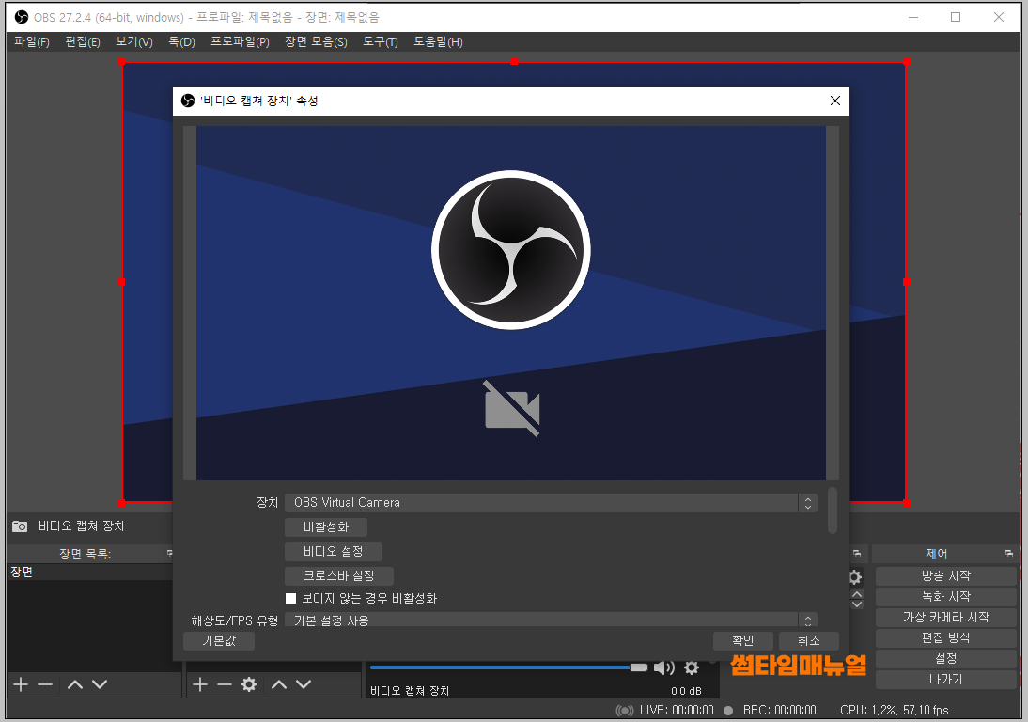Open 비디오 설정 in the properties dialog
Viewport: 1028px width, 722px height.
[333, 551]
